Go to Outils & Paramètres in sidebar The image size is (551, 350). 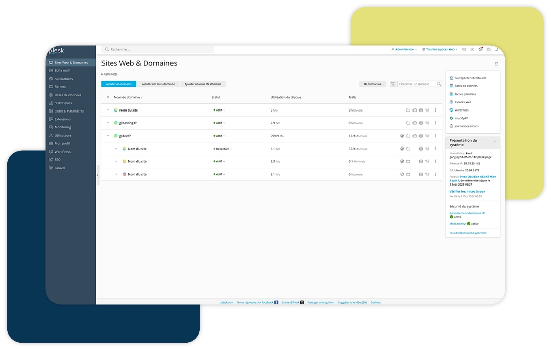tap(69, 111)
